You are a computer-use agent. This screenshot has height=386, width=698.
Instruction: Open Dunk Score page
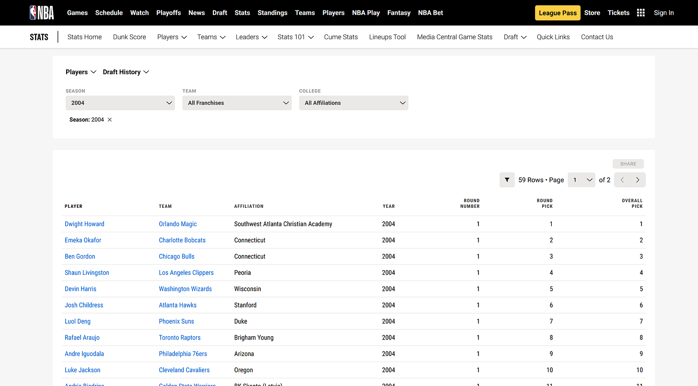point(129,37)
